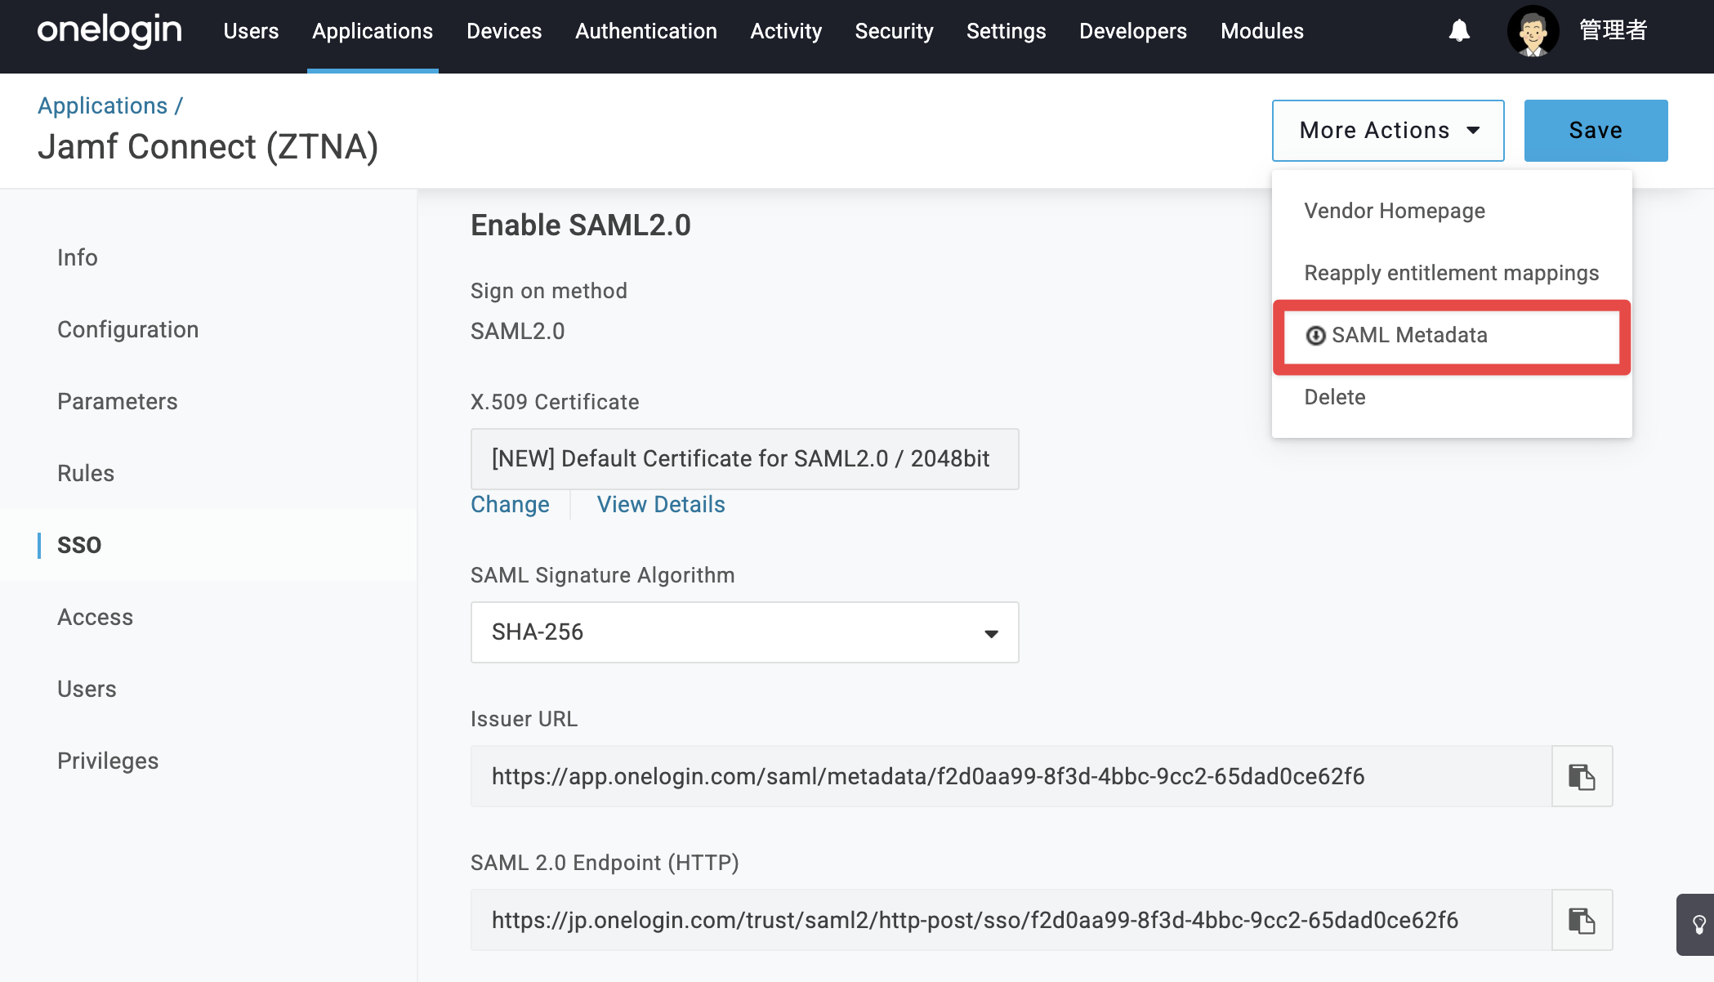The width and height of the screenshot is (1714, 982).
Task: Open the Users menu in top navigation
Action: (251, 31)
